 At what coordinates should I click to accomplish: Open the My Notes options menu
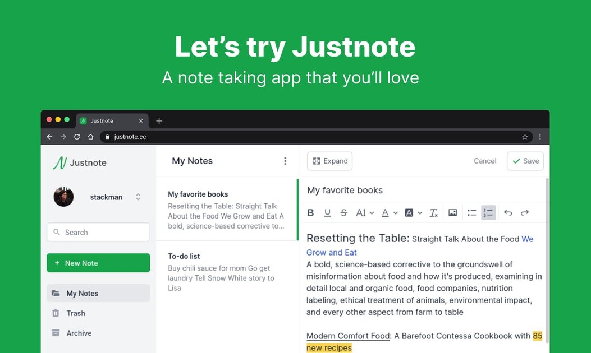tap(286, 161)
